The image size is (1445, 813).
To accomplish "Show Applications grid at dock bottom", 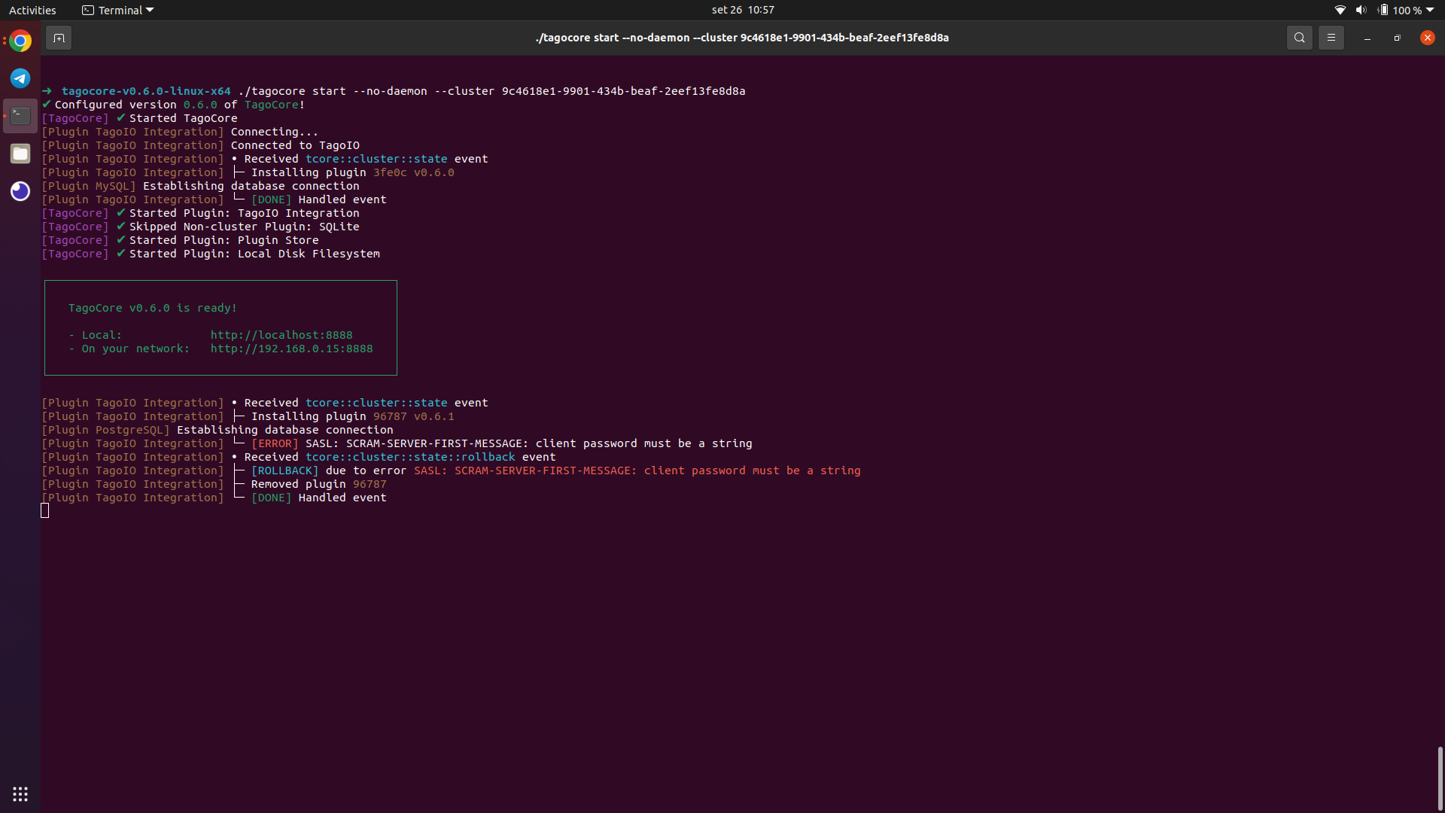I will coord(20,793).
